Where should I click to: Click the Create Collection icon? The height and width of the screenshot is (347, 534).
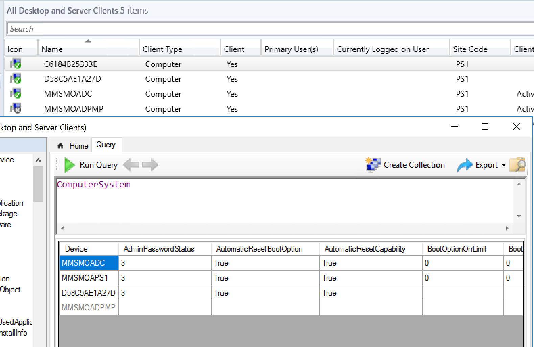click(x=373, y=165)
